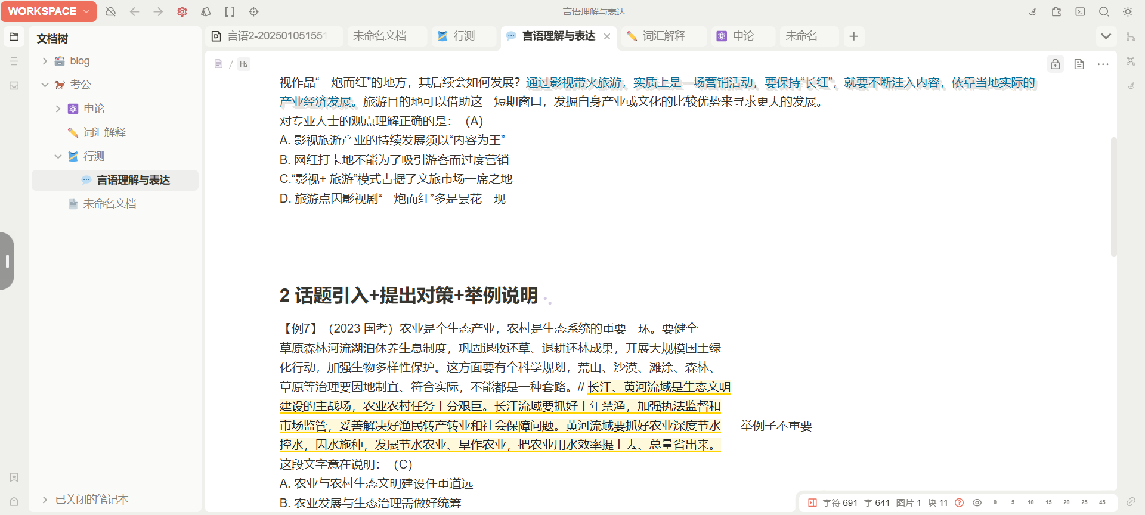The height and width of the screenshot is (515, 1145).
Task: Click the cloud sync disabled icon
Action: pos(110,11)
